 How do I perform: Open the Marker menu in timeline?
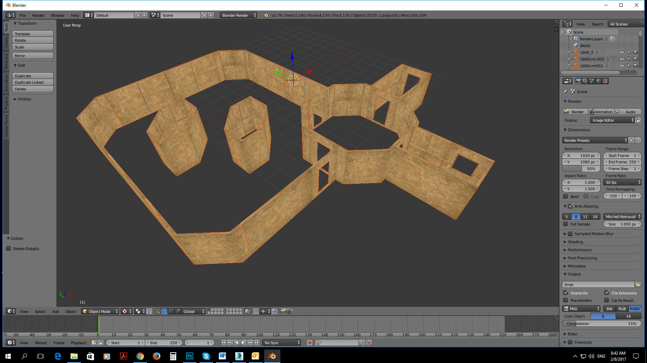tap(41, 342)
